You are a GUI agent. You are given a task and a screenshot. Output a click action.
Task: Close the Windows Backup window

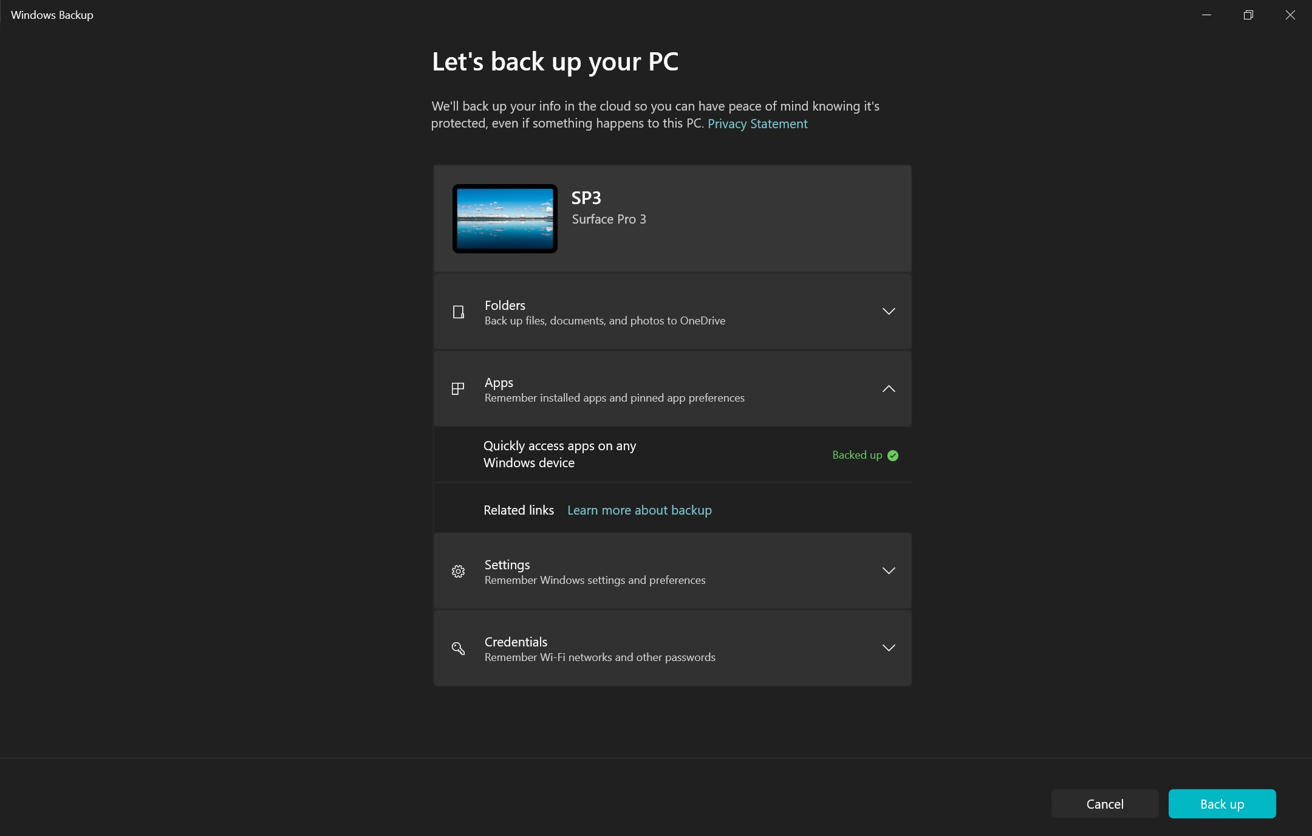[1290, 15]
